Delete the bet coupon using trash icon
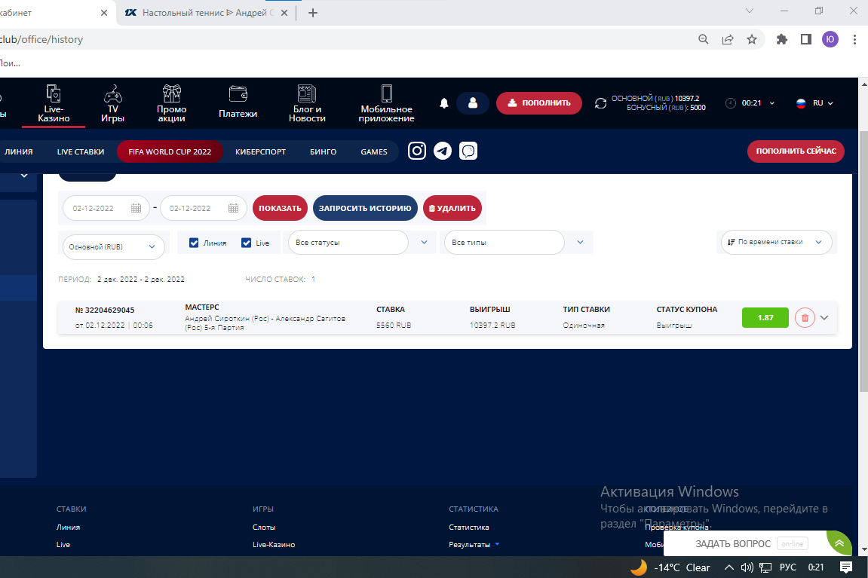 (x=805, y=318)
